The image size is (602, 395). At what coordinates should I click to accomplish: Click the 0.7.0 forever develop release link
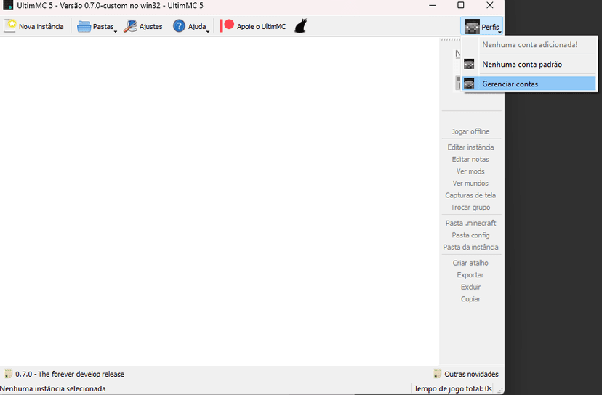pyautogui.click(x=69, y=374)
